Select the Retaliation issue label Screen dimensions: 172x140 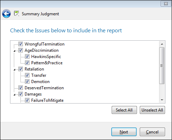[34, 69]
